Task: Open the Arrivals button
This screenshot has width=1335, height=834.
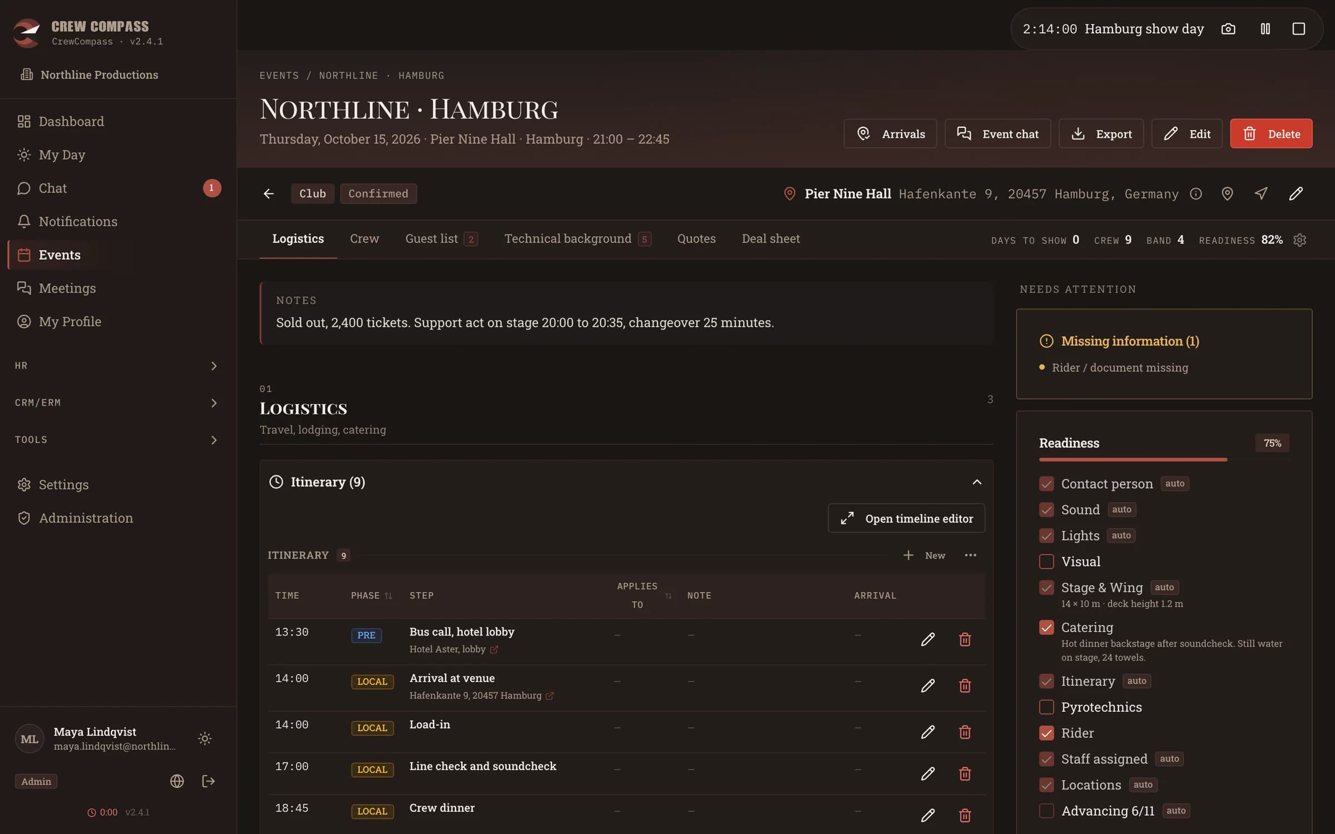Action: (x=890, y=133)
